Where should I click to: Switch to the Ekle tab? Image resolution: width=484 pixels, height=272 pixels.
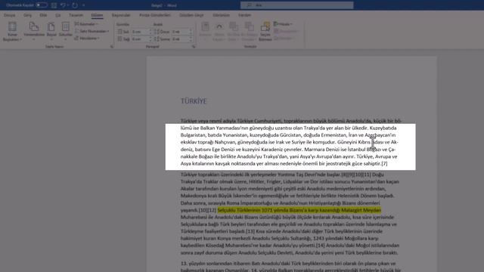click(x=43, y=15)
